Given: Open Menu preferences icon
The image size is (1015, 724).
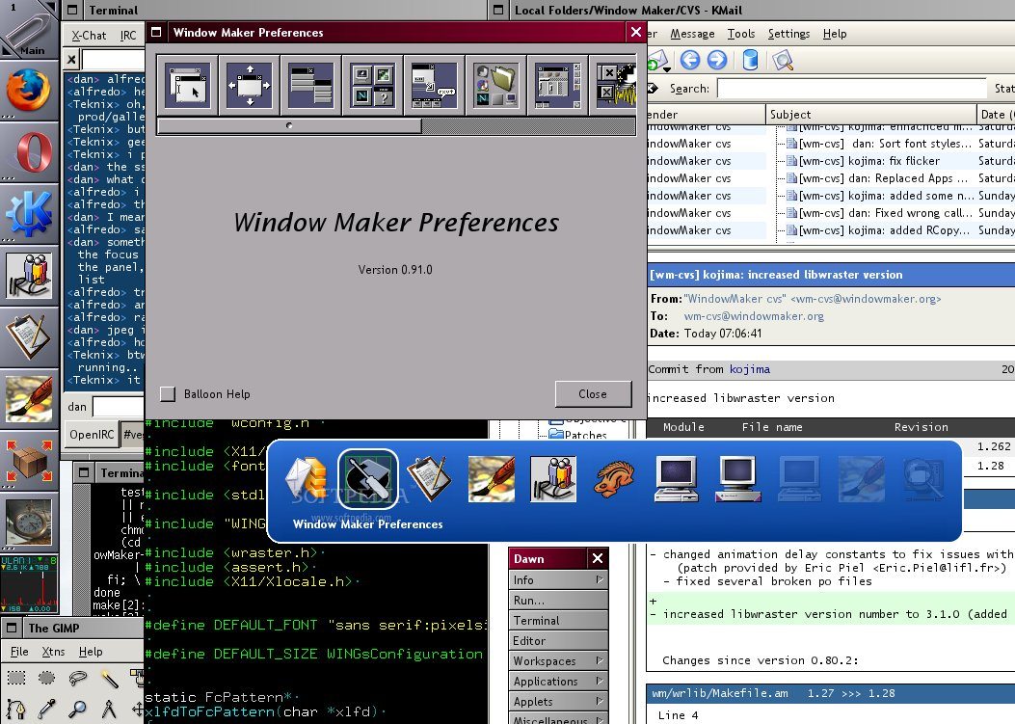Looking at the screenshot, I should click(x=311, y=86).
